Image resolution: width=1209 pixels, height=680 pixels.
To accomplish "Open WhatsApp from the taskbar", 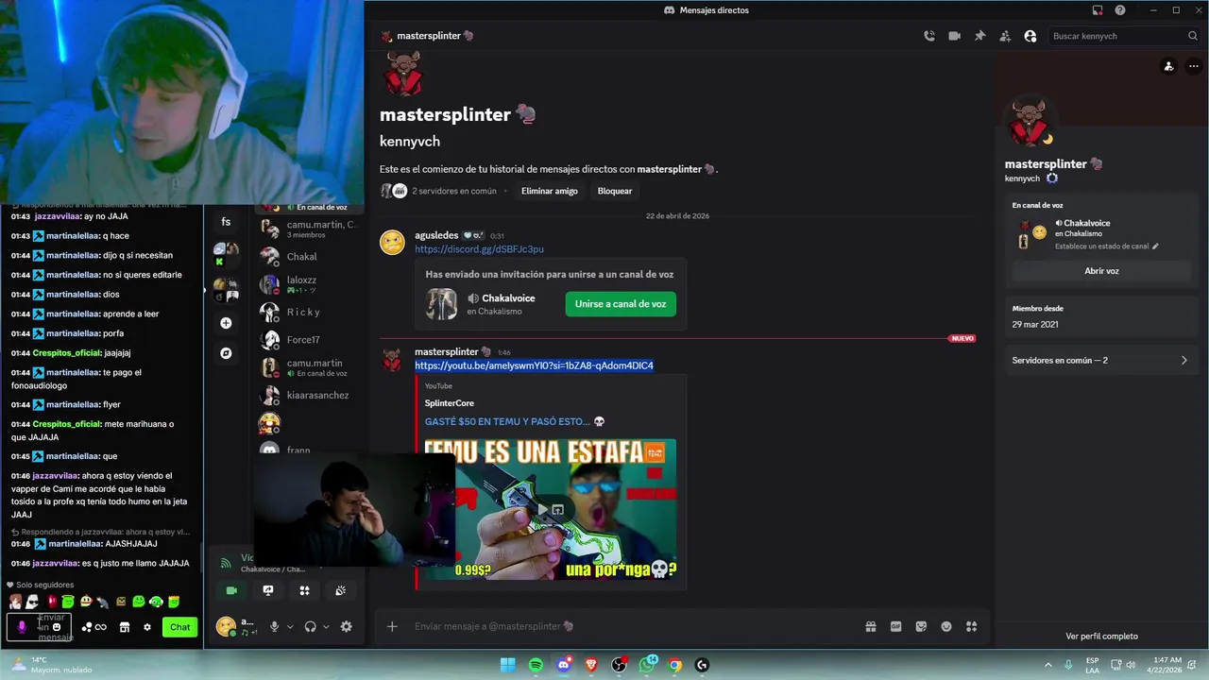I will (x=647, y=665).
